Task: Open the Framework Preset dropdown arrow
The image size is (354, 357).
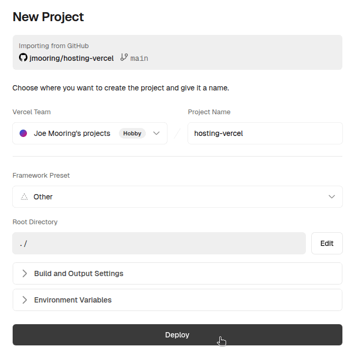Action: pos(332,197)
